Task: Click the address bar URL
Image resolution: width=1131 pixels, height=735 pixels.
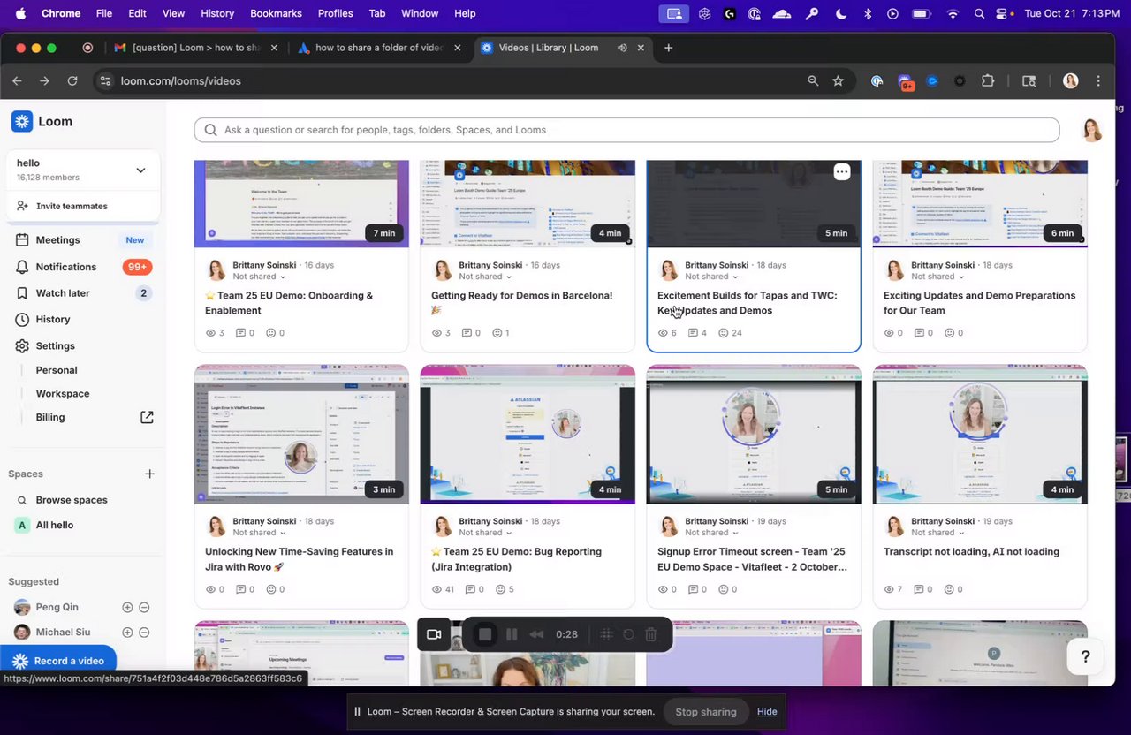Action: click(181, 80)
